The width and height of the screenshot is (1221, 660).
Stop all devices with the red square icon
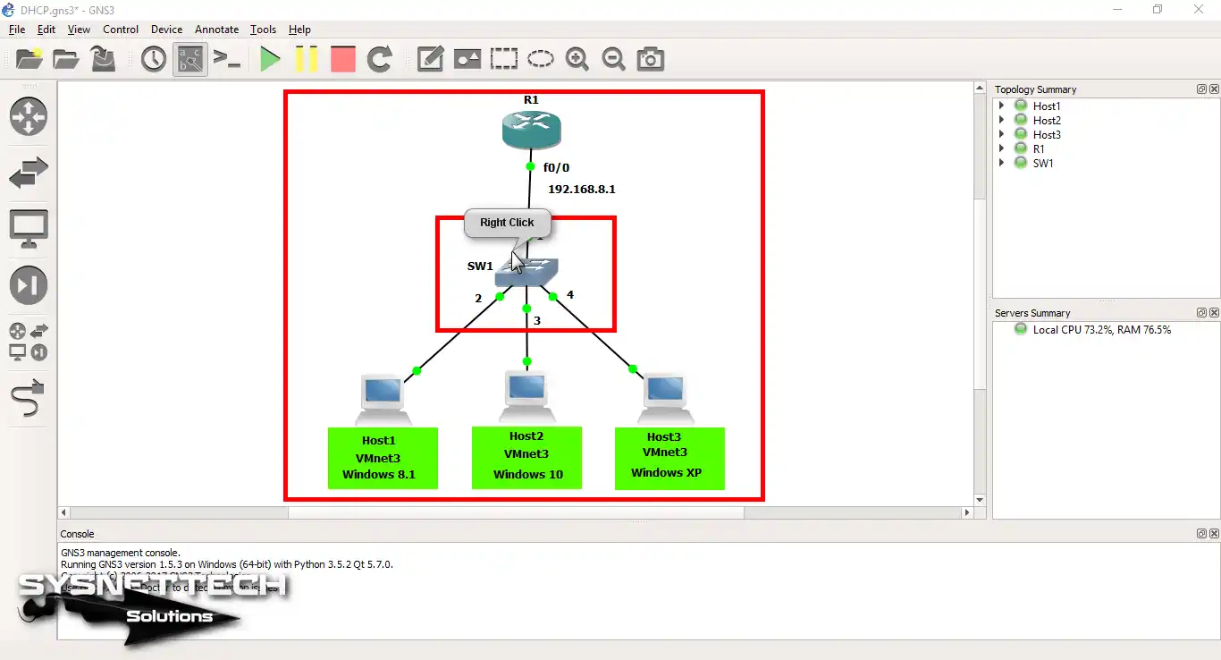pyautogui.click(x=343, y=59)
